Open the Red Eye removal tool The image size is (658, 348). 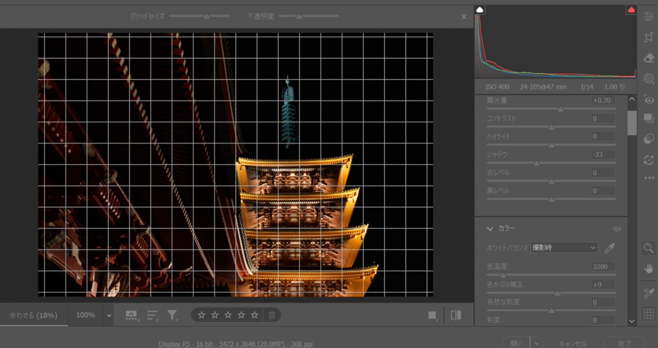[648, 100]
